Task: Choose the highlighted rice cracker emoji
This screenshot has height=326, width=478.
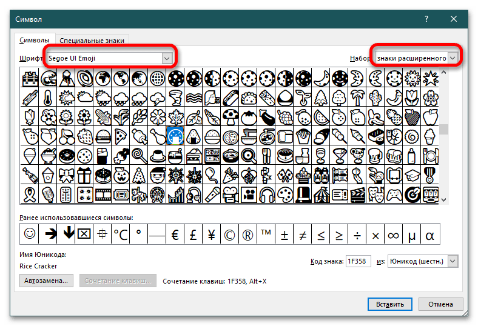Action: coord(175,136)
